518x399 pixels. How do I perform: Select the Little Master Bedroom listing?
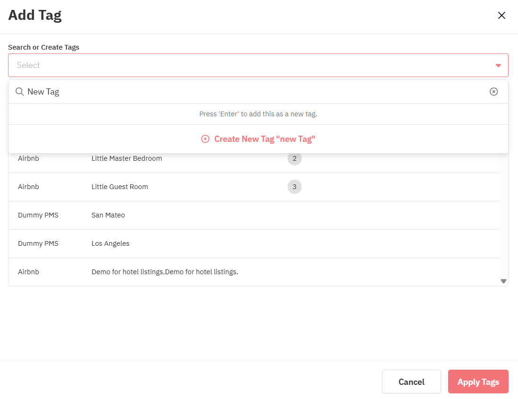(127, 159)
